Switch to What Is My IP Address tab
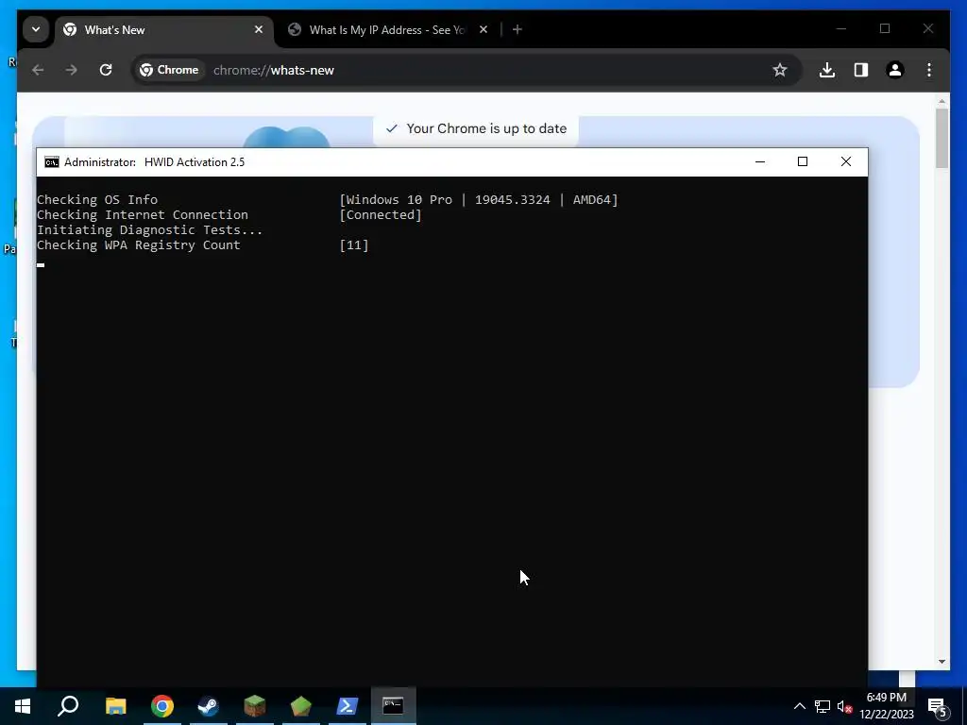Image resolution: width=967 pixels, height=725 pixels. (x=388, y=30)
